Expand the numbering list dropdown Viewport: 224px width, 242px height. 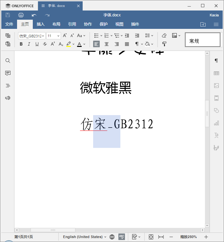point(112,36)
